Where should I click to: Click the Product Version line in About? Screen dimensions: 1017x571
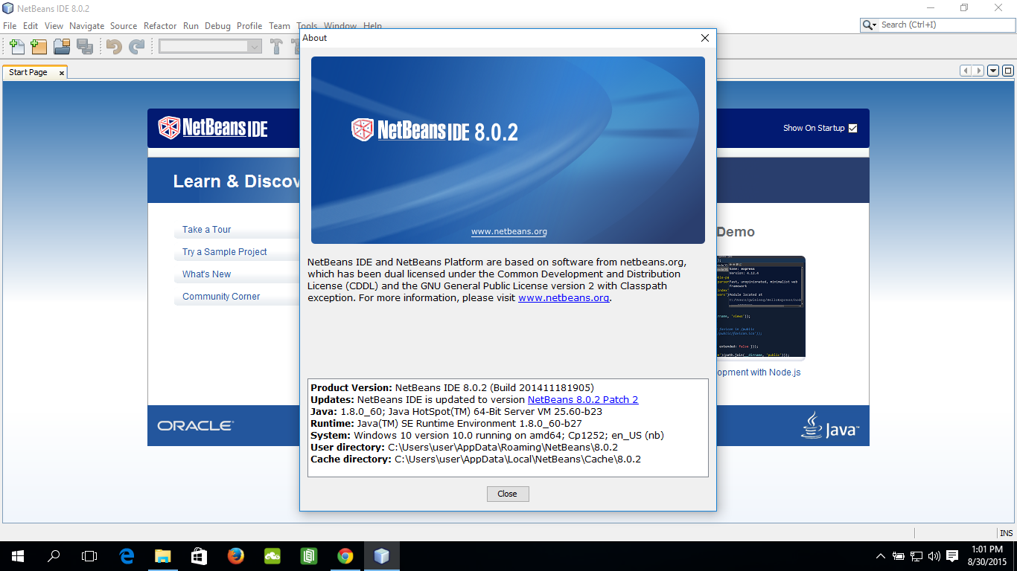452,387
